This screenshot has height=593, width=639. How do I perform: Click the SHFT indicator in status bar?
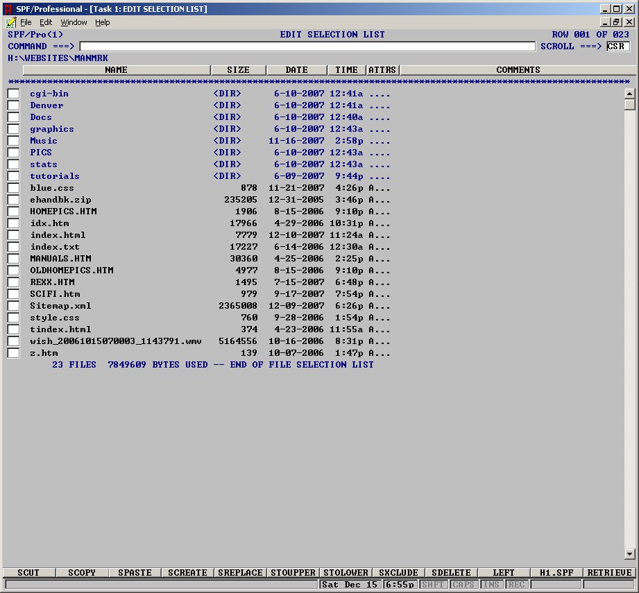pos(433,585)
